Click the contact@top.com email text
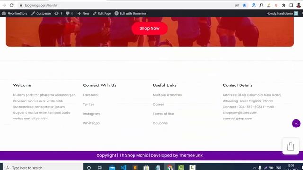The width and height of the screenshot is (303, 170). (238, 119)
